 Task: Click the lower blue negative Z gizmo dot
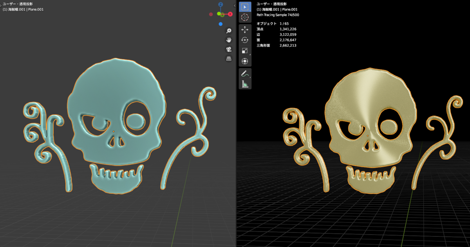pyautogui.click(x=221, y=24)
